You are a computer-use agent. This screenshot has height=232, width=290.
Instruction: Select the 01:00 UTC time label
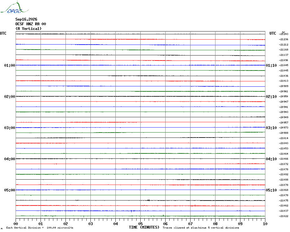[10, 65]
